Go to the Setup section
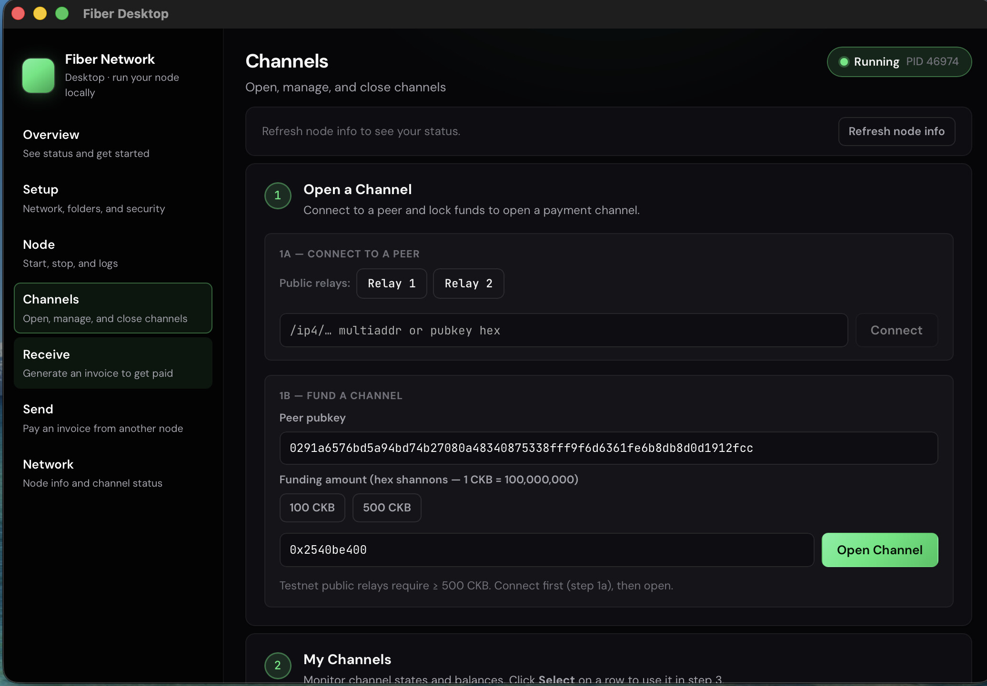This screenshot has width=987, height=686. (x=113, y=199)
